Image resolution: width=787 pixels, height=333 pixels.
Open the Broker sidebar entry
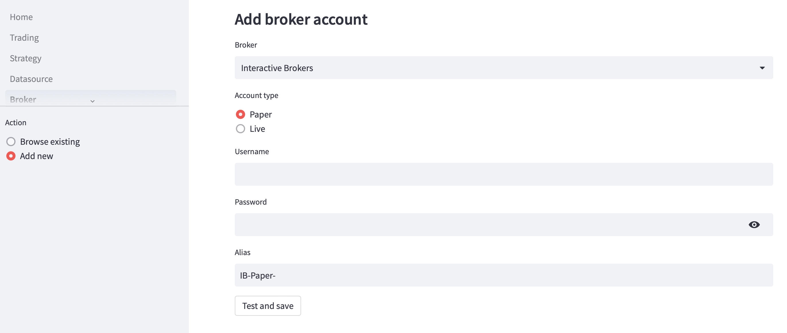point(23,99)
